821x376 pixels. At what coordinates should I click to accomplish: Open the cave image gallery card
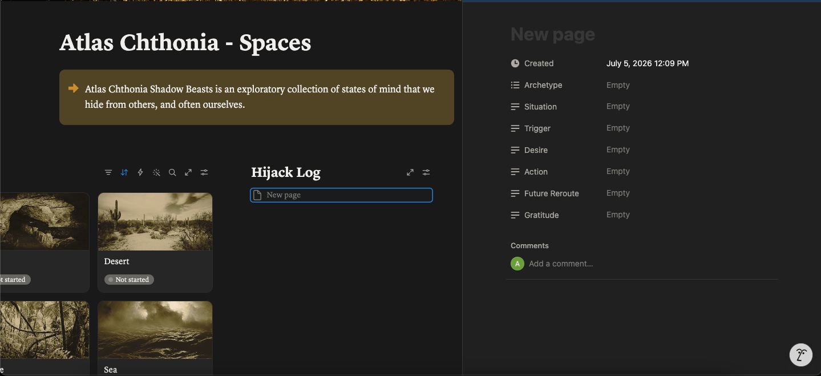pos(45,221)
